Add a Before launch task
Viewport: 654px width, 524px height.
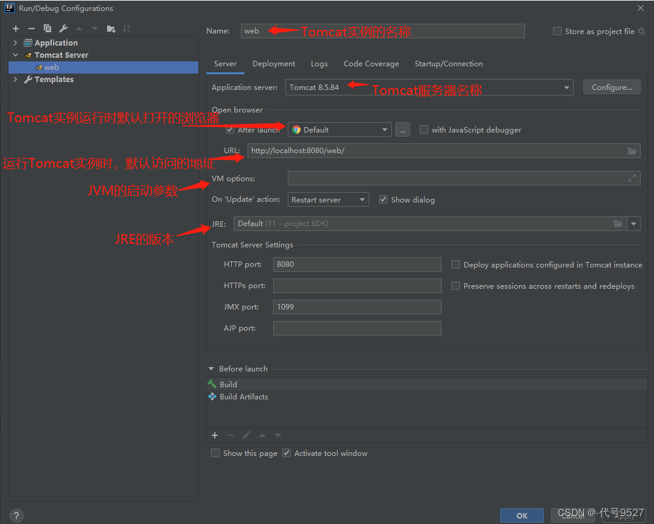(x=215, y=435)
